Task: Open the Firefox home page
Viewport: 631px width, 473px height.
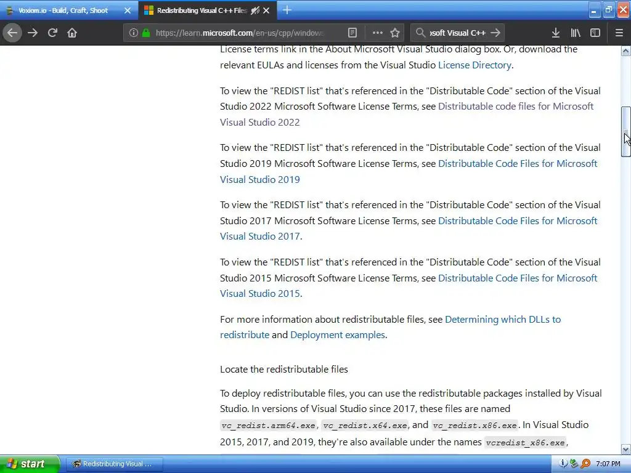Action: (72, 33)
